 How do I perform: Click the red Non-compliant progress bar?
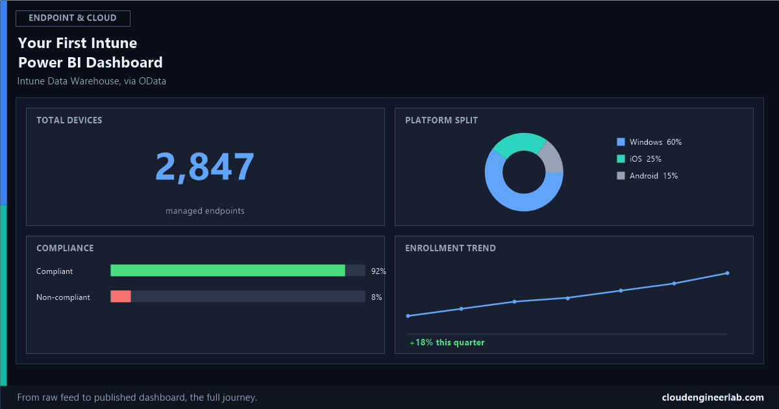[121, 297]
